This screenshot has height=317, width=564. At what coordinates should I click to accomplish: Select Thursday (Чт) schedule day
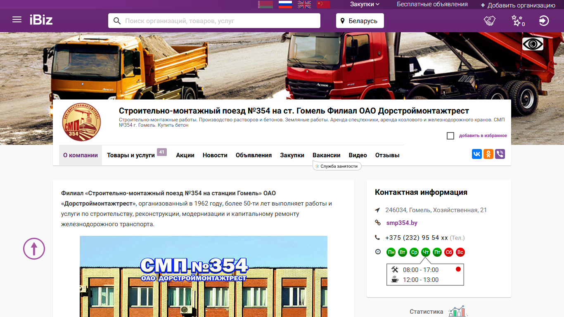426,252
